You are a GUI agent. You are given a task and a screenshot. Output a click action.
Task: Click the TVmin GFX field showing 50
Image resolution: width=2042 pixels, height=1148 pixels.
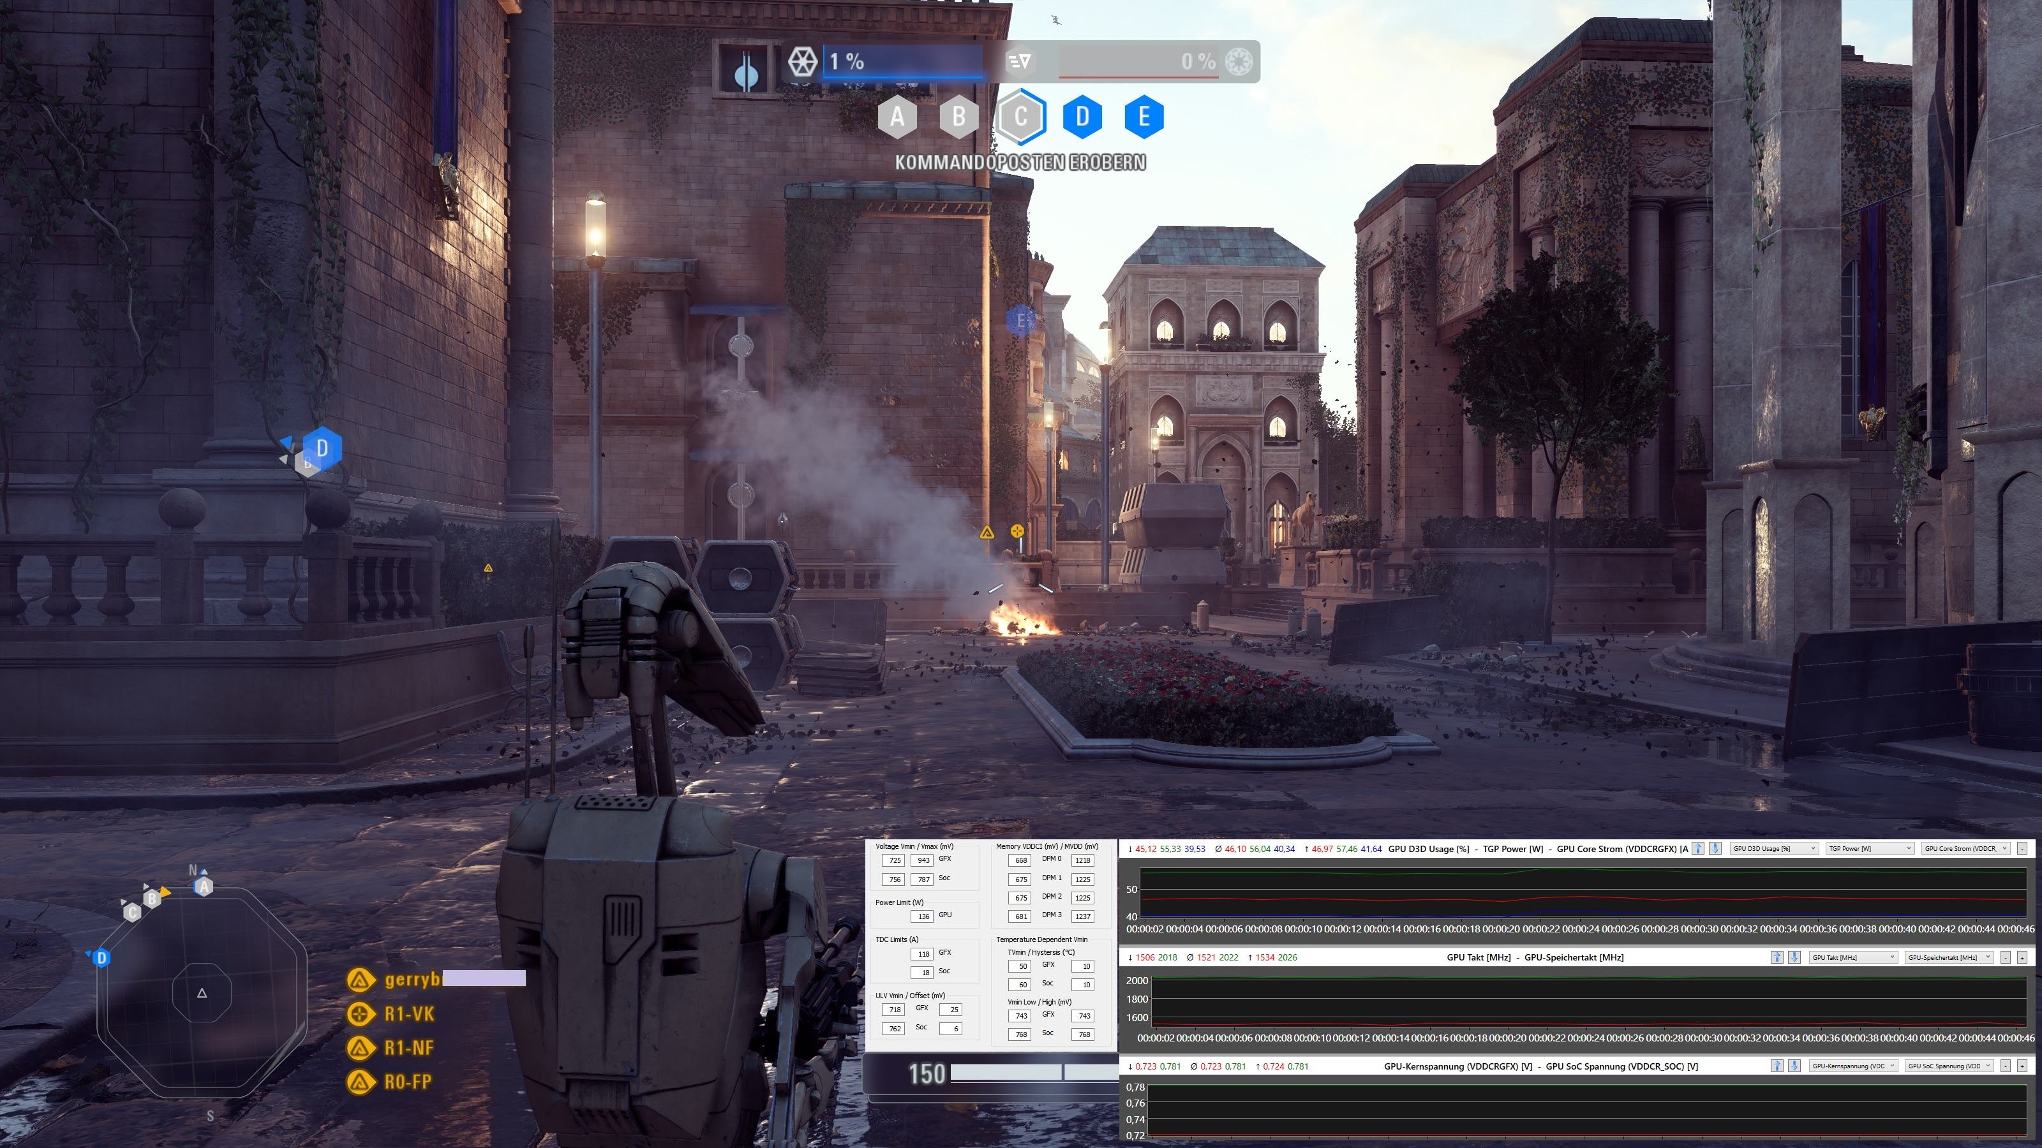(1020, 967)
